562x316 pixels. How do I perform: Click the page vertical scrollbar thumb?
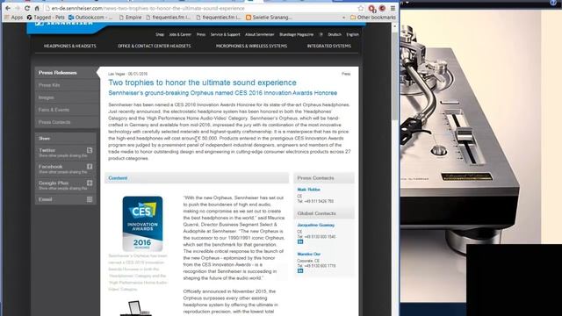tap(394, 75)
